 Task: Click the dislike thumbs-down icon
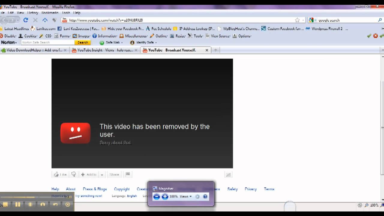[x=73, y=174]
